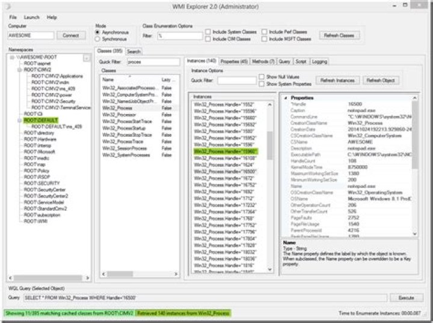Enable Include Perf Classes checkbox
The image size is (433, 323).
264,32
